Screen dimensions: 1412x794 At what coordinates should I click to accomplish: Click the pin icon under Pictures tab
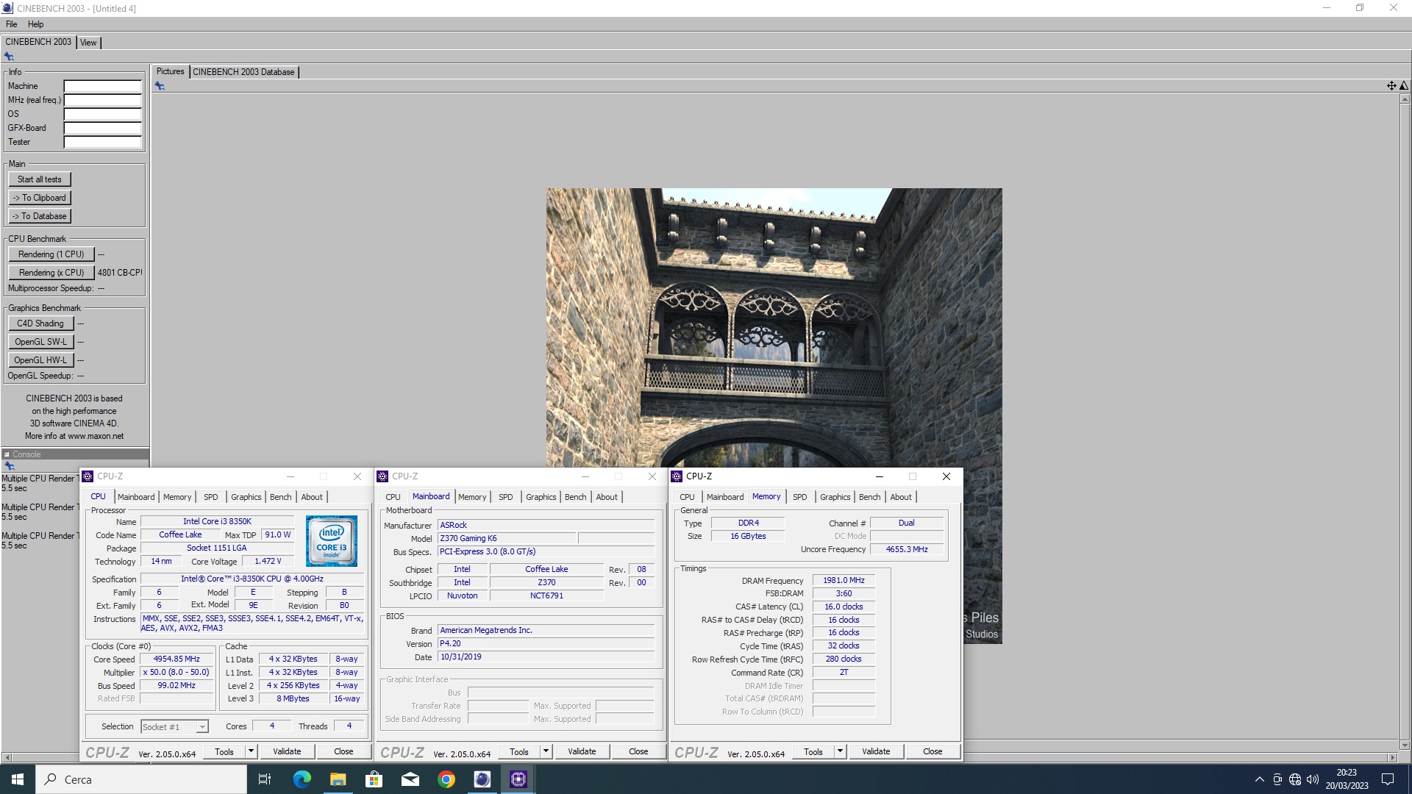[160, 86]
